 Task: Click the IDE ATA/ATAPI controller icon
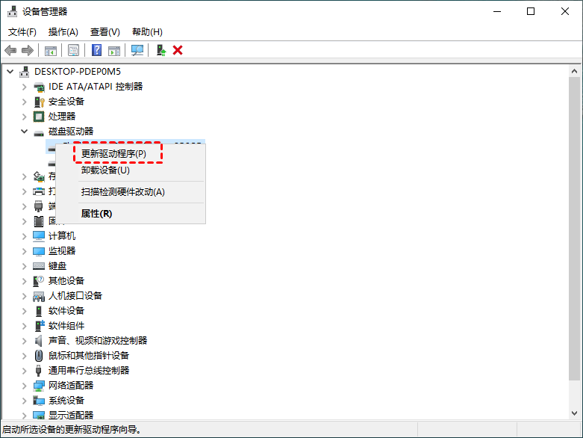point(39,87)
